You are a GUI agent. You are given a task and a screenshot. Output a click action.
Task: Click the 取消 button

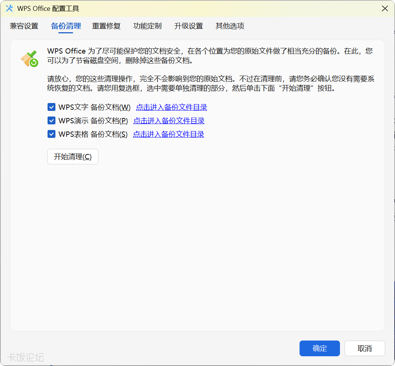[x=365, y=348]
